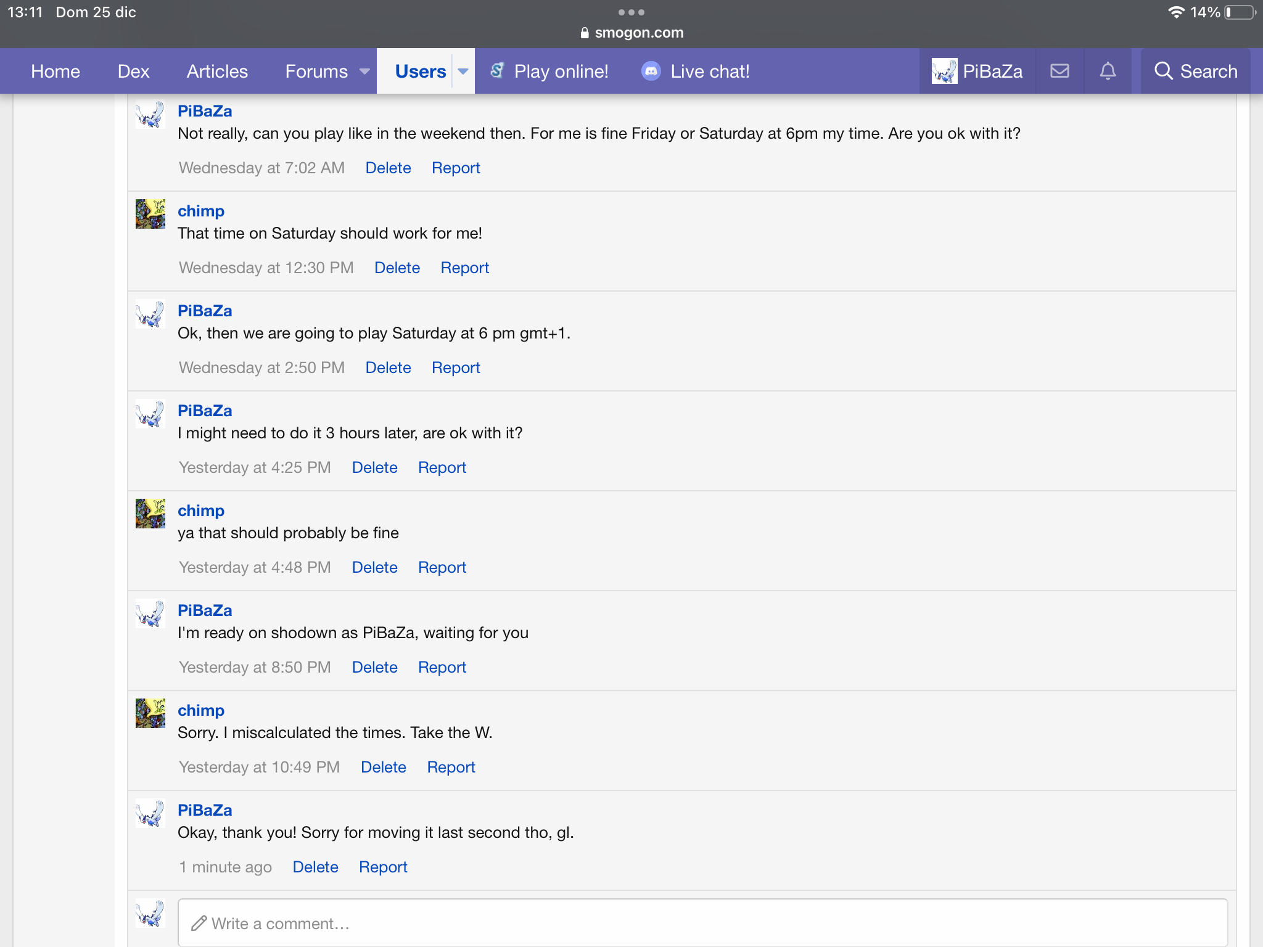Click chimp's avatar on Saturday reply
Viewport: 1263px width, 947px height.
pyautogui.click(x=150, y=214)
